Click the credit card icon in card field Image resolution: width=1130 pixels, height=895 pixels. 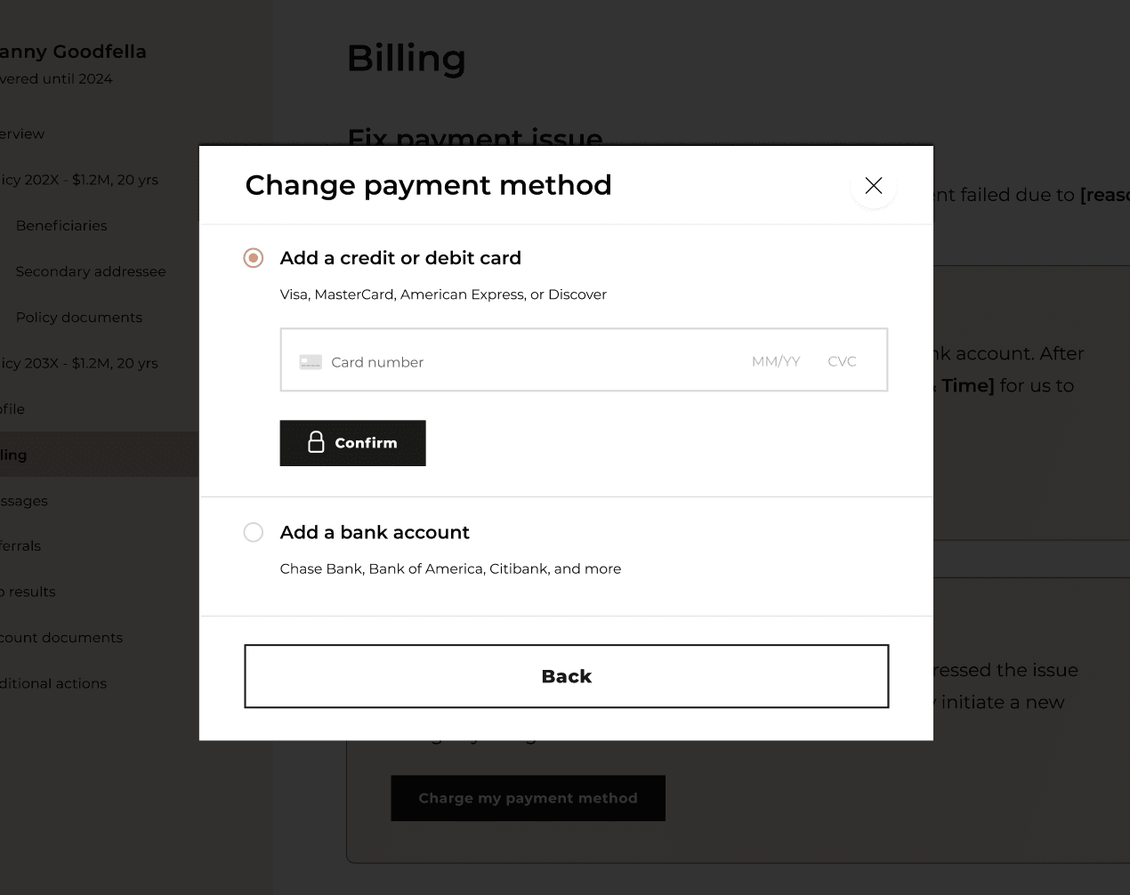coord(311,361)
